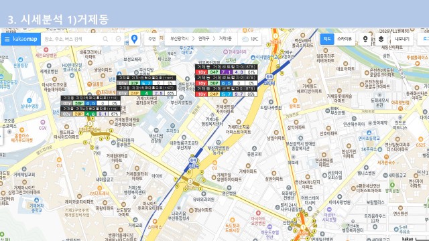429x241 pixels.
Task: Click the blue location pin button
Action: 134,39
